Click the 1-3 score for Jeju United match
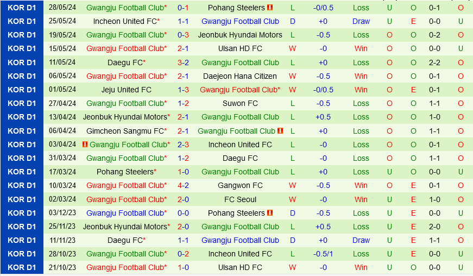 coord(183,90)
